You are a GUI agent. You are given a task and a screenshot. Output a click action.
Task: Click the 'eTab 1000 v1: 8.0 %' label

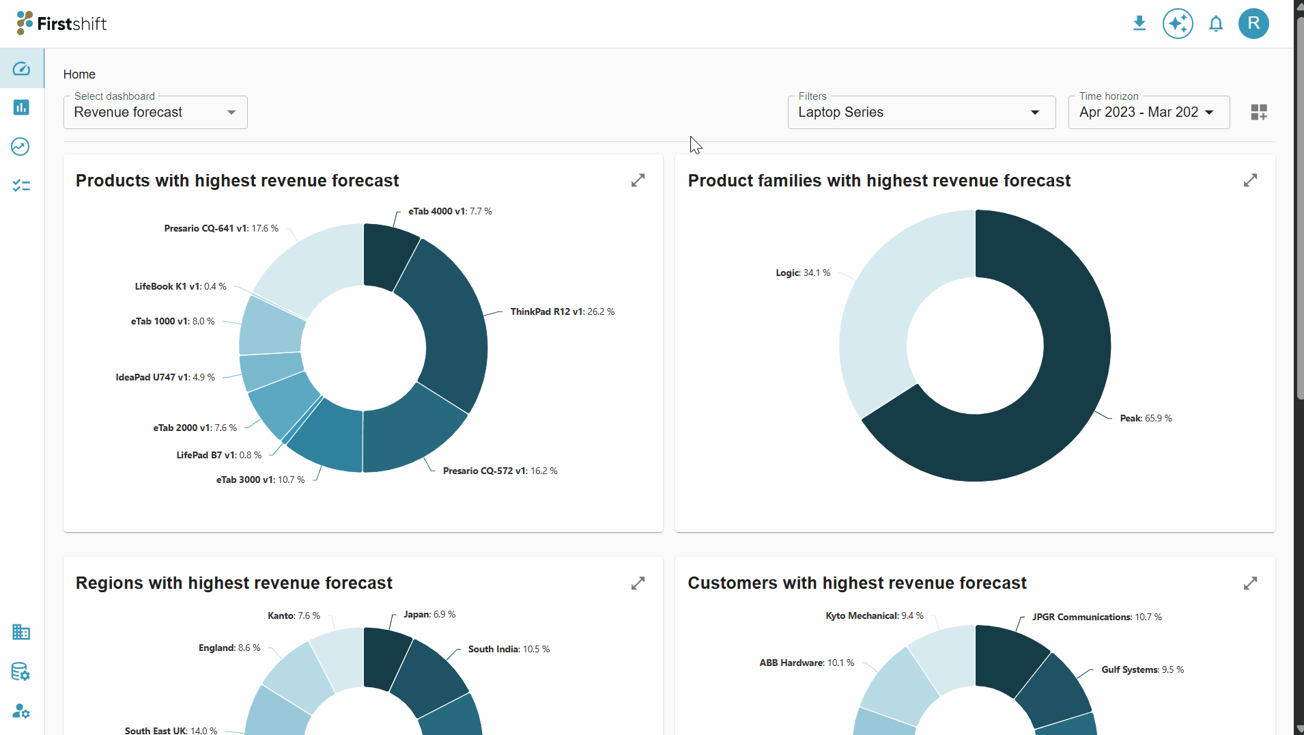coord(173,321)
